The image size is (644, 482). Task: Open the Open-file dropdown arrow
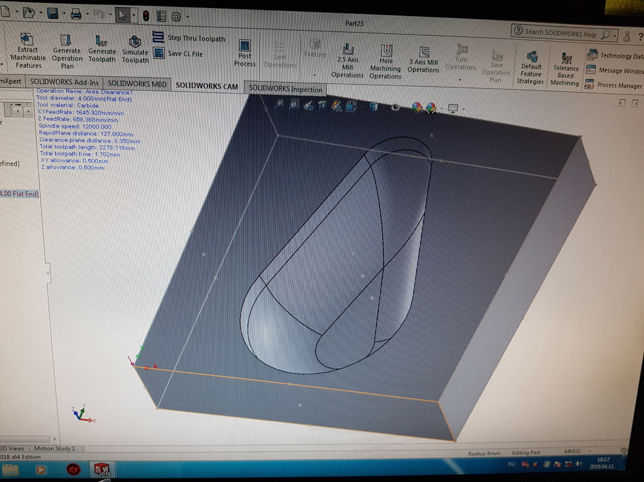(40, 13)
